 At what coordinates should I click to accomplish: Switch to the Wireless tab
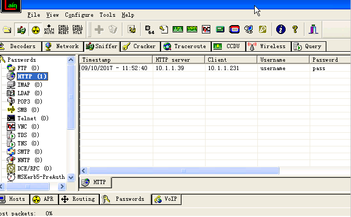tap(268, 47)
